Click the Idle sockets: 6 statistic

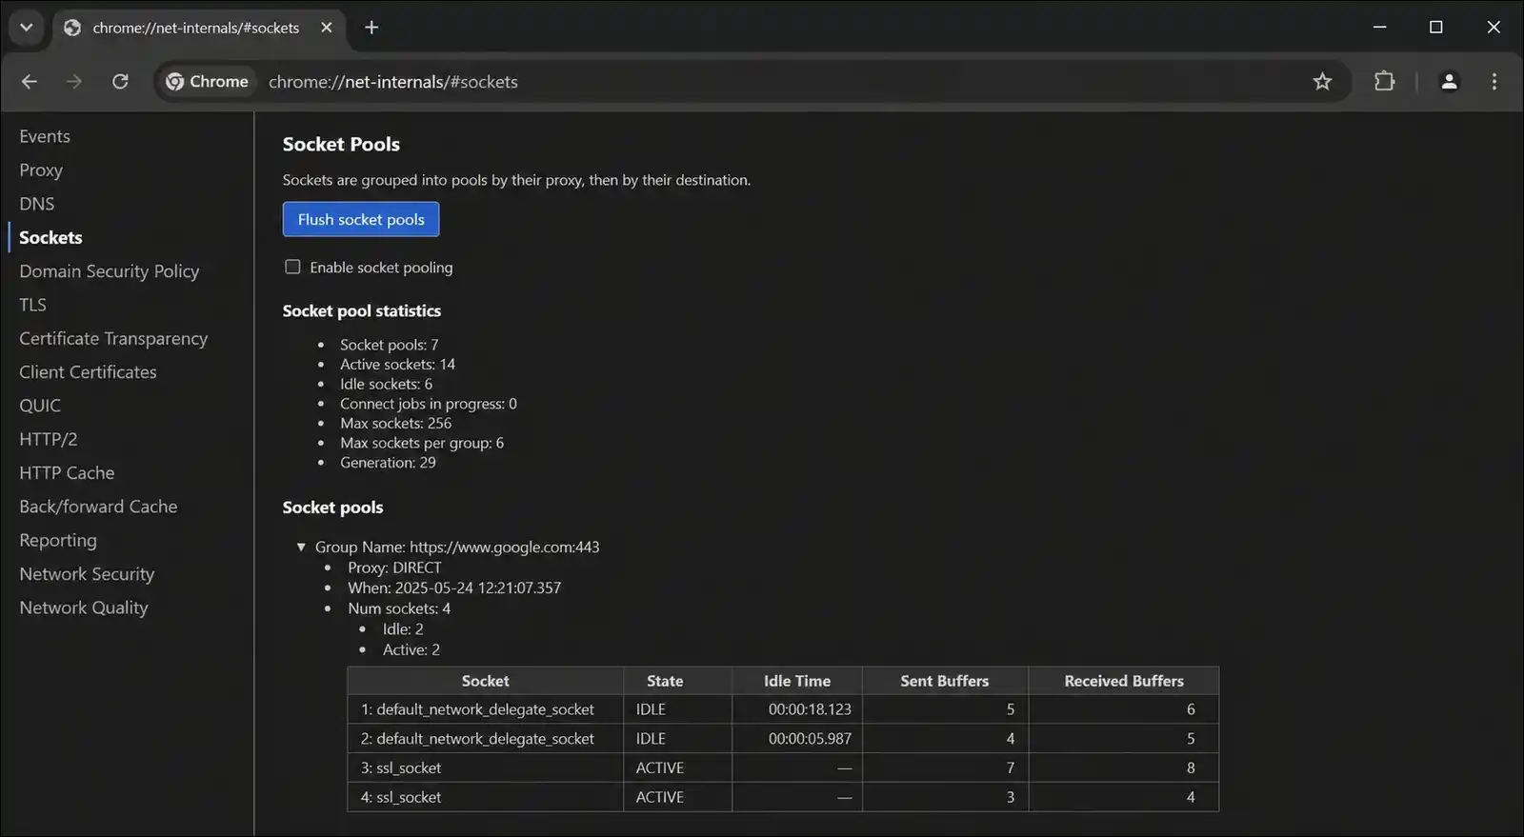386,384
